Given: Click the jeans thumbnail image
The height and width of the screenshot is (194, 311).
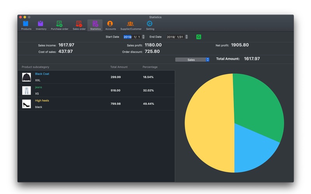Looking at the screenshot, I should tap(26, 90).
